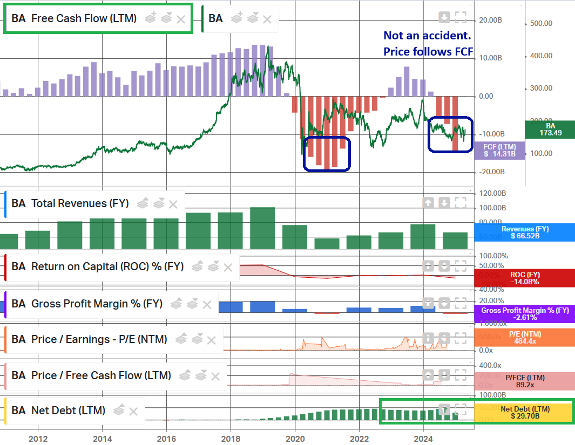The image size is (575, 445).
Task: Remove the Free Cash Flow (LTM) series
Action: [x=181, y=19]
